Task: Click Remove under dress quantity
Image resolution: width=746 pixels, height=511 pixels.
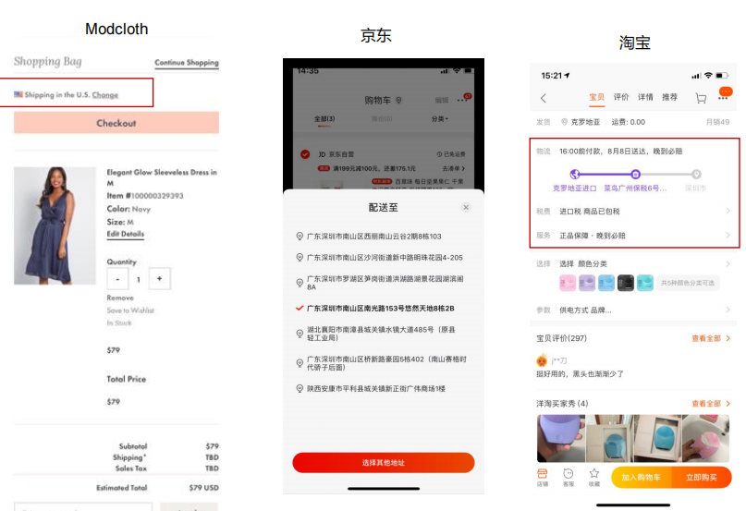Action: point(120,298)
